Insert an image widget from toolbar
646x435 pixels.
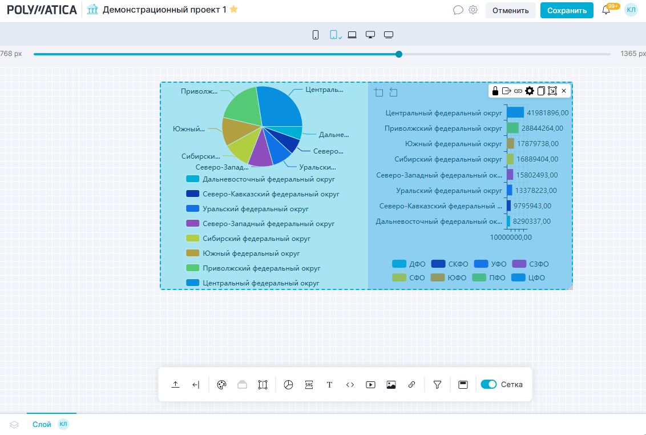[x=391, y=385]
